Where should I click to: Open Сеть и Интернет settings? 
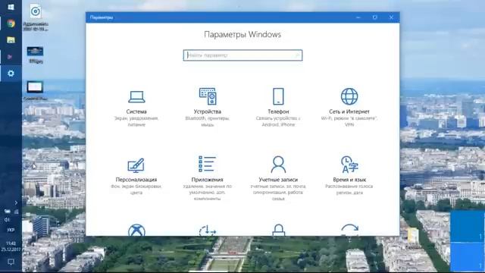349,108
